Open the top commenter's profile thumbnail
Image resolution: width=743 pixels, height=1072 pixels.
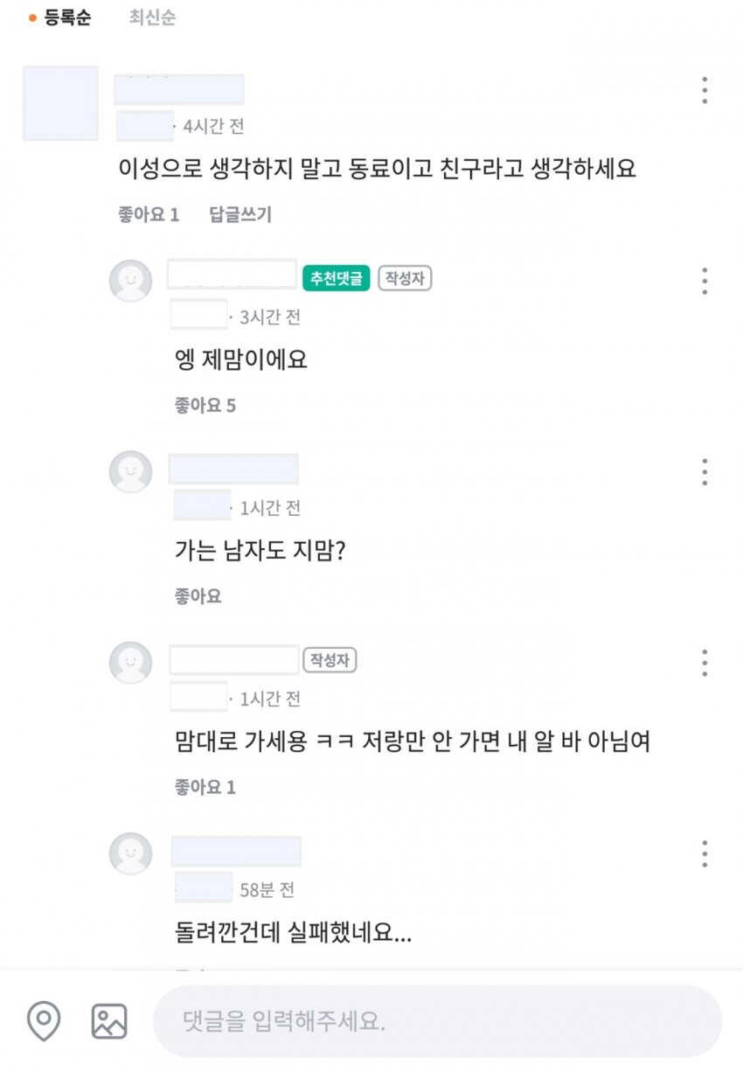coord(60,103)
